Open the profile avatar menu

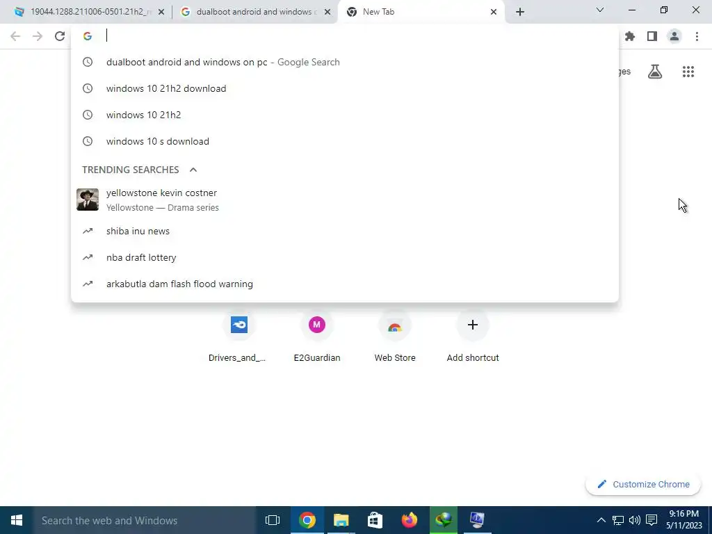pyautogui.click(x=674, y=36)
